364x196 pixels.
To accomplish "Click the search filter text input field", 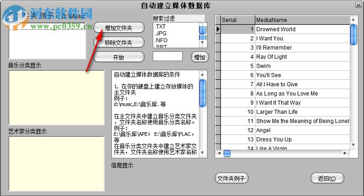I will [x=168, y=56].
